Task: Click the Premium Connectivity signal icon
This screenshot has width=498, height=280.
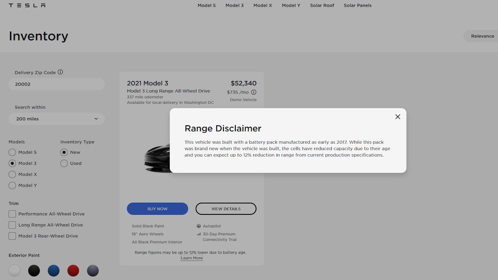Action: tap(199, 234)
